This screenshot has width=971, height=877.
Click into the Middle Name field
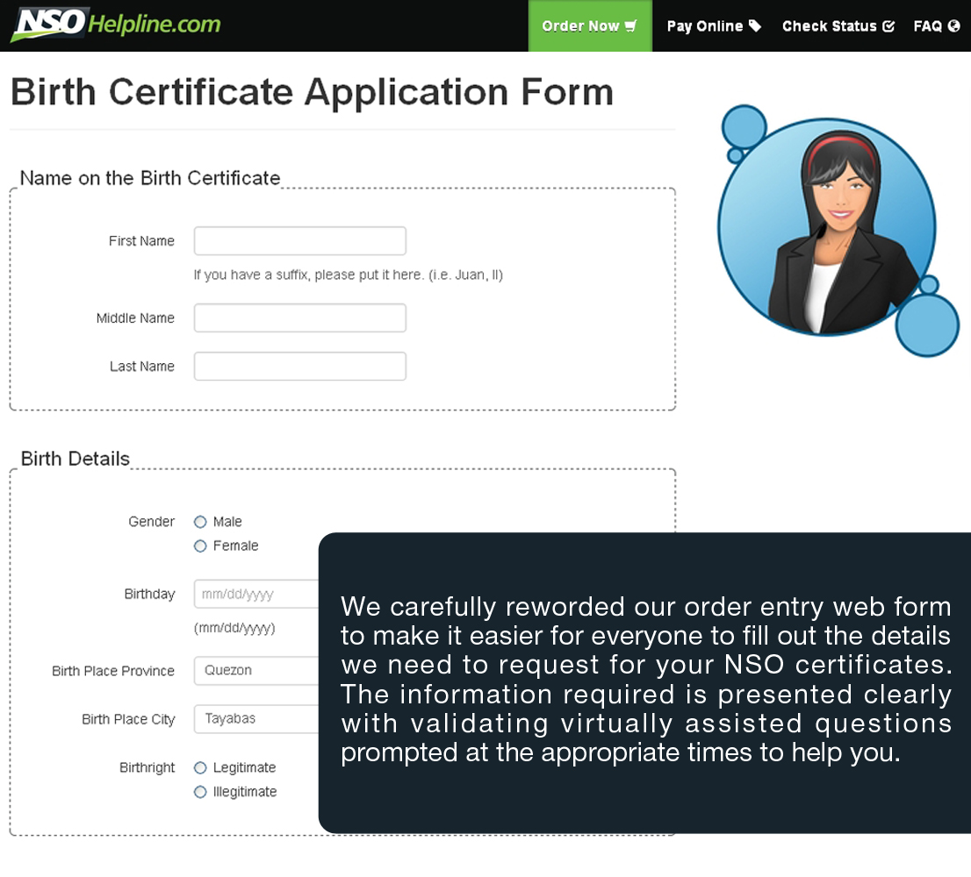click(299, 317)
